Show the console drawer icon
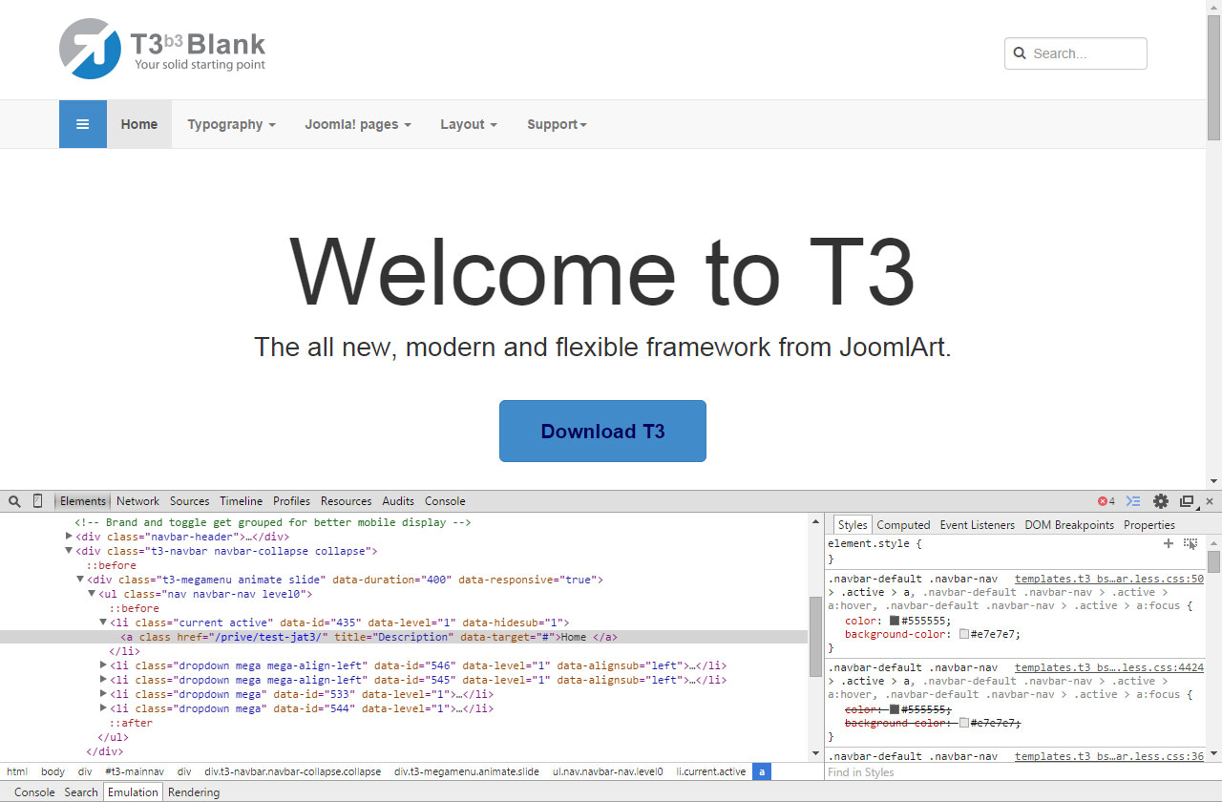The height and width of the screenshot is (802, 1222). pyautogui.click(x=1133, y=501)
